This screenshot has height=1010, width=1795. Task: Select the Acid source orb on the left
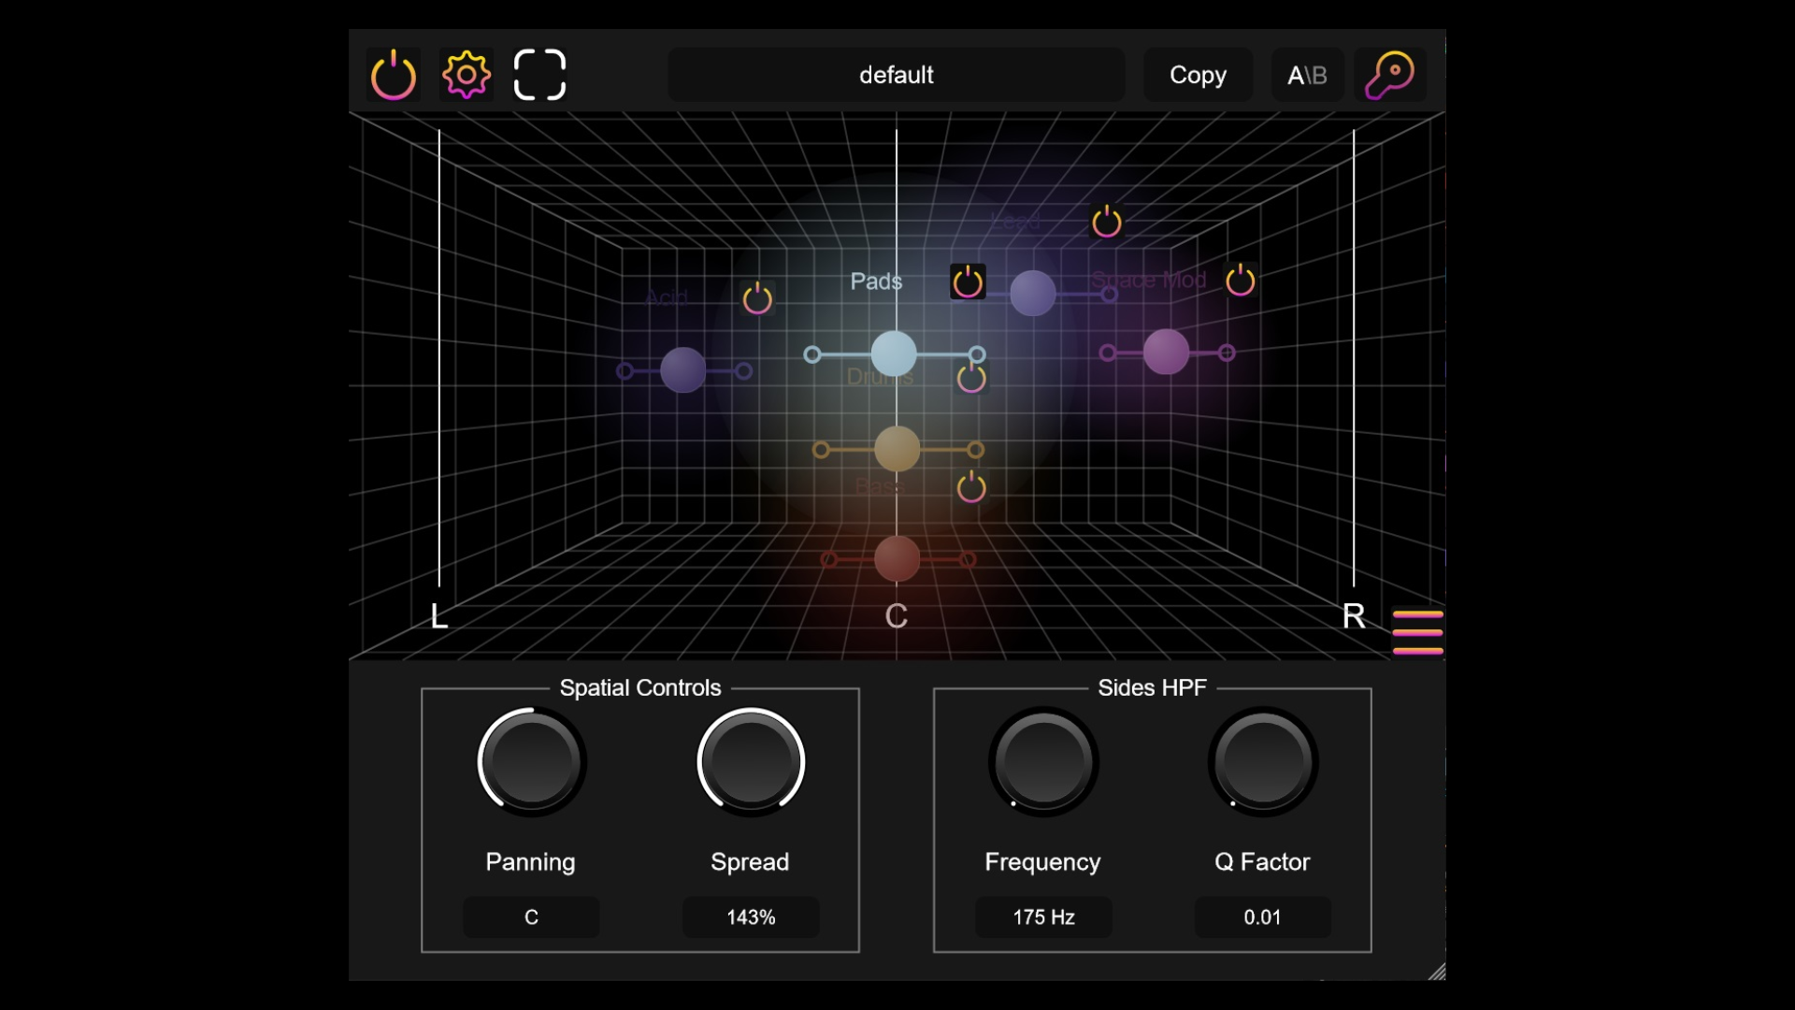tap(682, 370)
